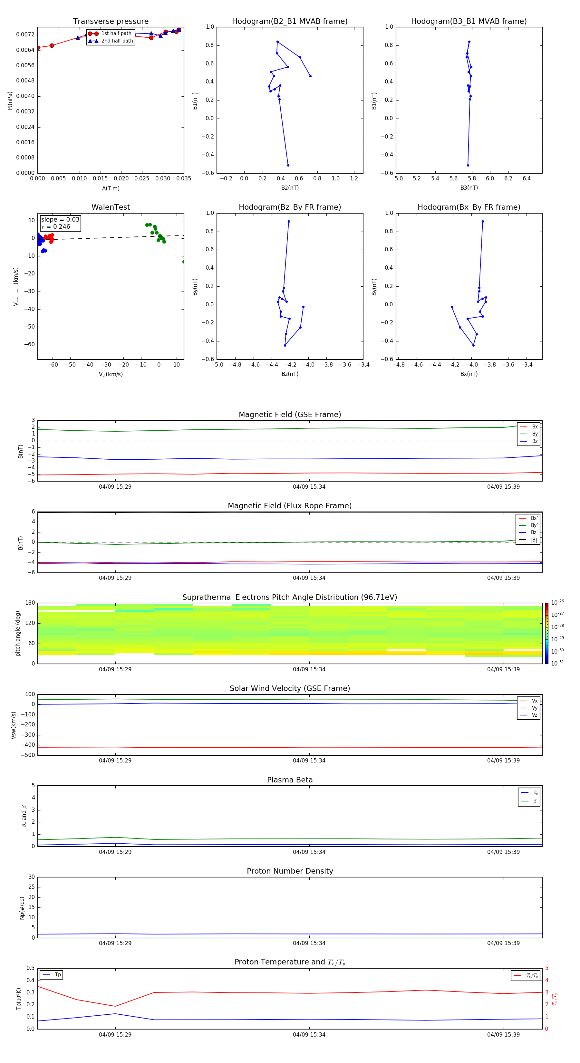The image size is (580, 1063).
Task: Click the Hodogram(B2_B1 MVAB frame) title
Action: click(290, 22)
